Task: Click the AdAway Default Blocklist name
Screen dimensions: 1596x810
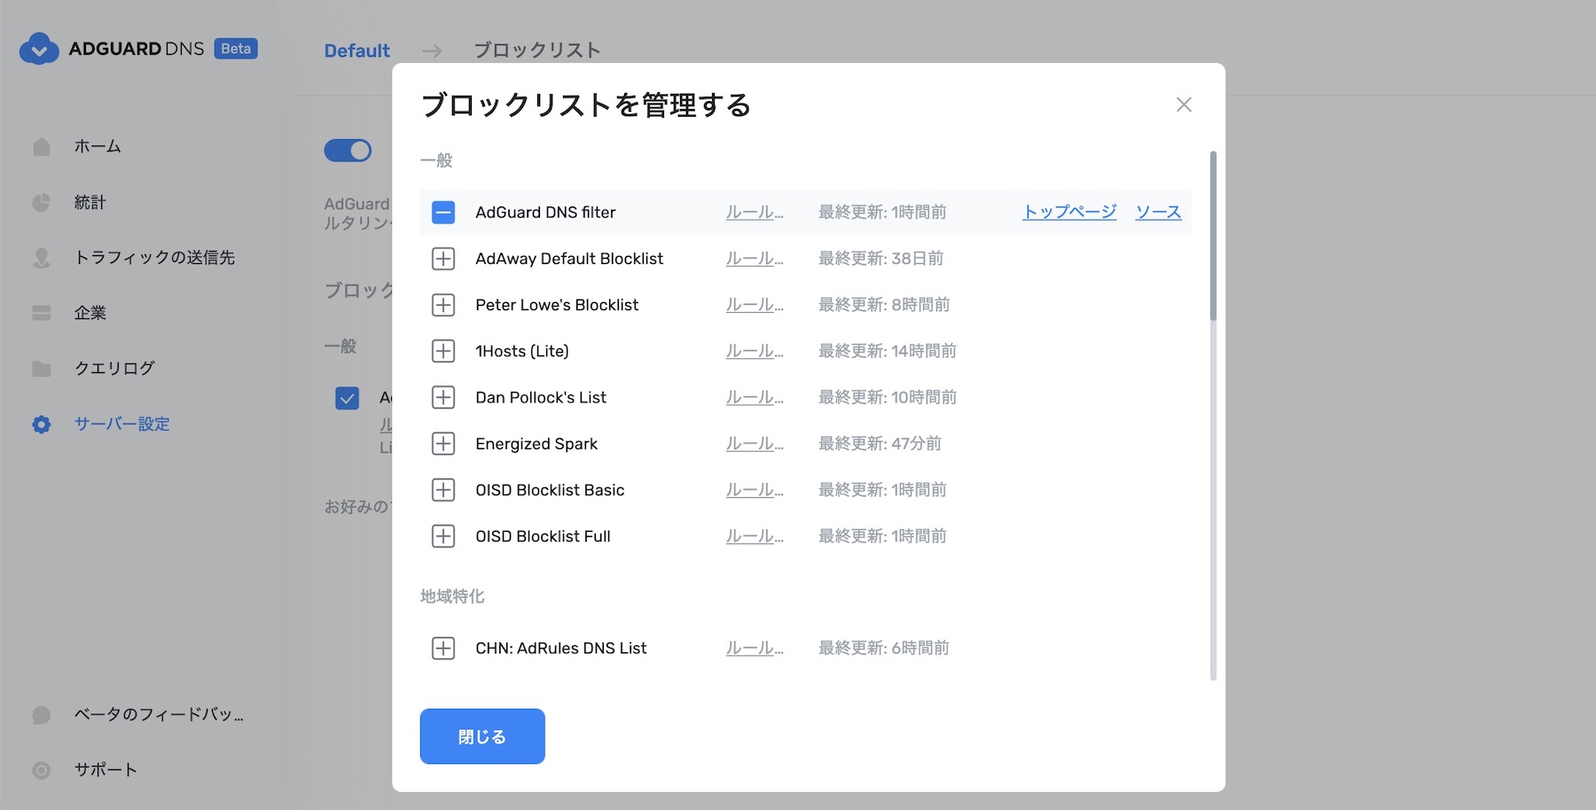Action: click(x=569, y=259)
